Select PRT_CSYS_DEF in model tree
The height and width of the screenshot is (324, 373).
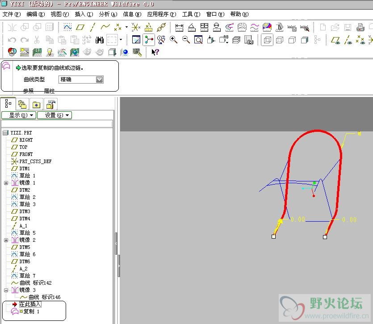tap(35, 161)
